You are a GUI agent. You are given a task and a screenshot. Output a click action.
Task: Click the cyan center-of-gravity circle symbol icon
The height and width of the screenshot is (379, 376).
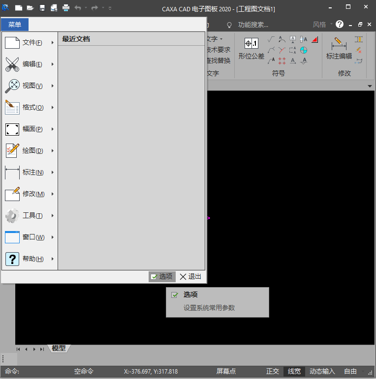click(x=304, y=50)
